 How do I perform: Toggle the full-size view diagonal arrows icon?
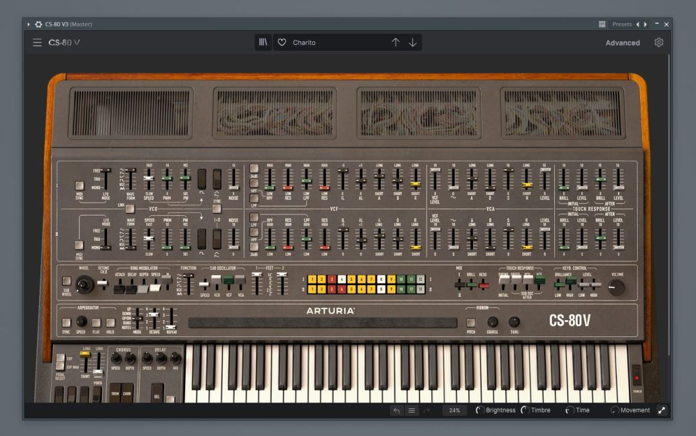[x=661, y=410]
